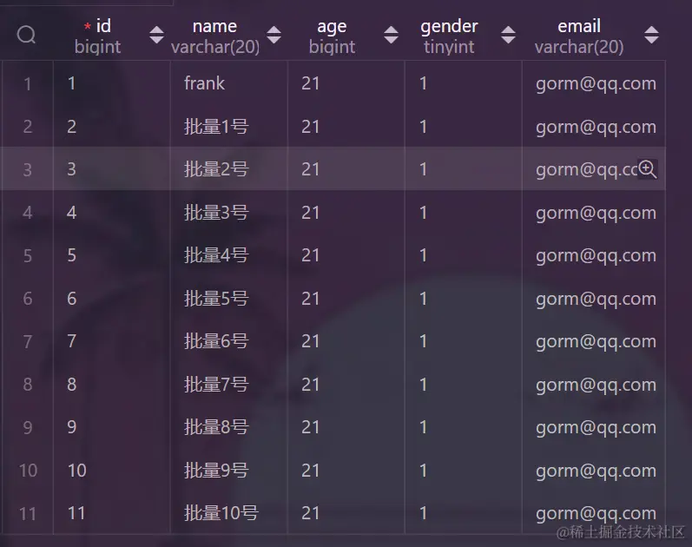Select the email cell in 批量3号 row
Screen dimensions: 692x547
click(594, 213)
